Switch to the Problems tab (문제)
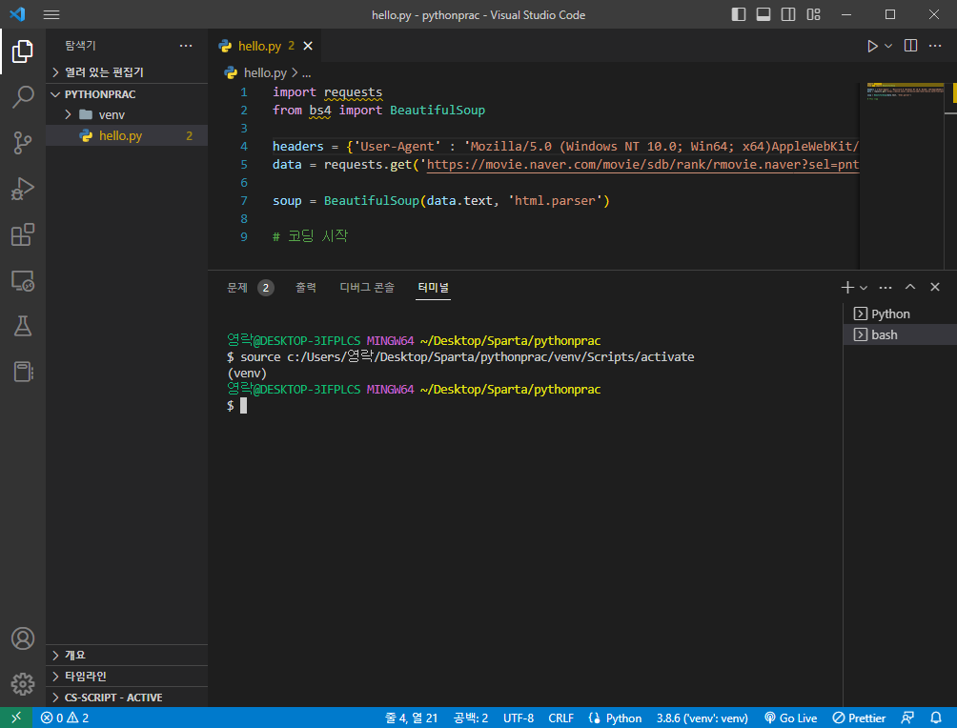 (250, 288)
